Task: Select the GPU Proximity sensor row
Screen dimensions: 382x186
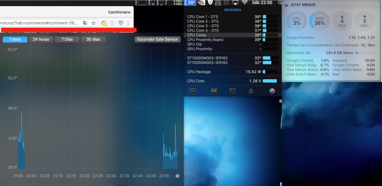Action: tap(233, 49)
